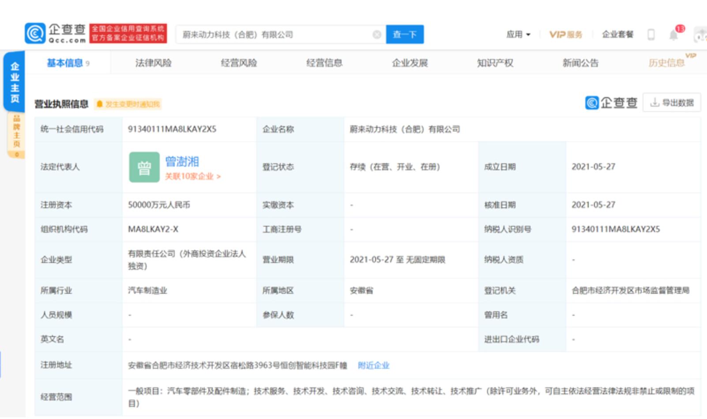Open the legal representative 曾澍湘 link

pyautogui.click(x=182, y=161)
